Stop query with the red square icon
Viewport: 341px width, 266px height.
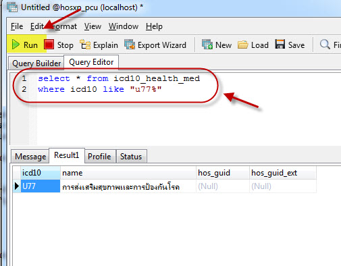pyautogui.click(x=49, y=45)
